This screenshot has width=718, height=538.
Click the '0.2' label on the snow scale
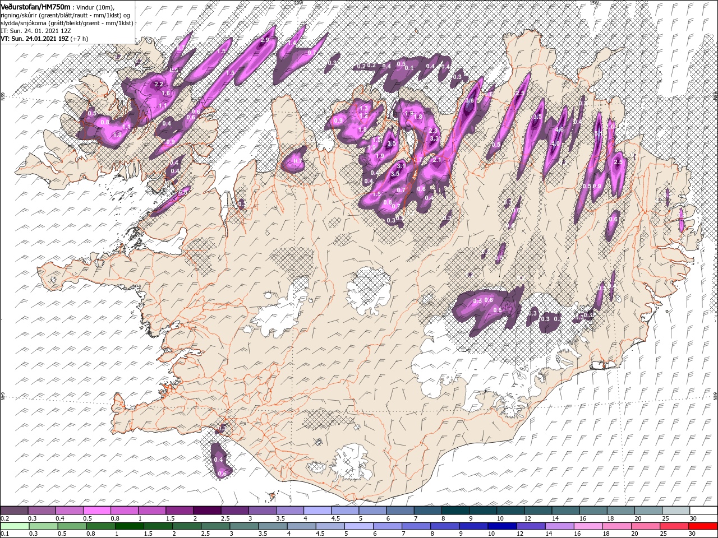pyautogui.click(x=4, y=518)
